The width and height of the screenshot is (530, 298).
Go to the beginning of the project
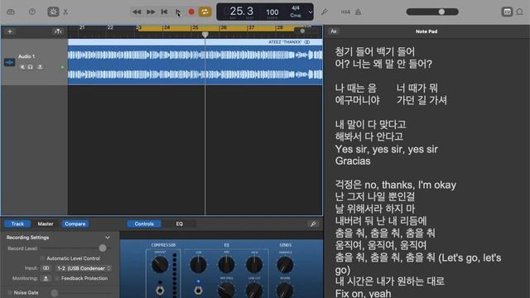[164, 12]
